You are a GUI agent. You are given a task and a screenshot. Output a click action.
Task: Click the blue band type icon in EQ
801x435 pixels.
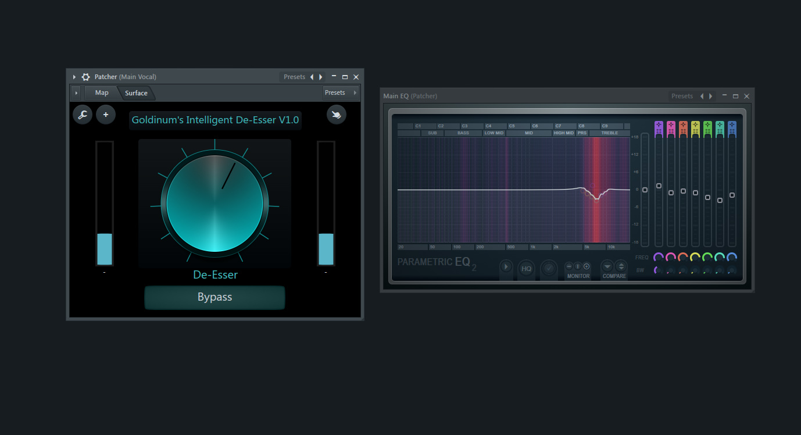tap(732, 128)
